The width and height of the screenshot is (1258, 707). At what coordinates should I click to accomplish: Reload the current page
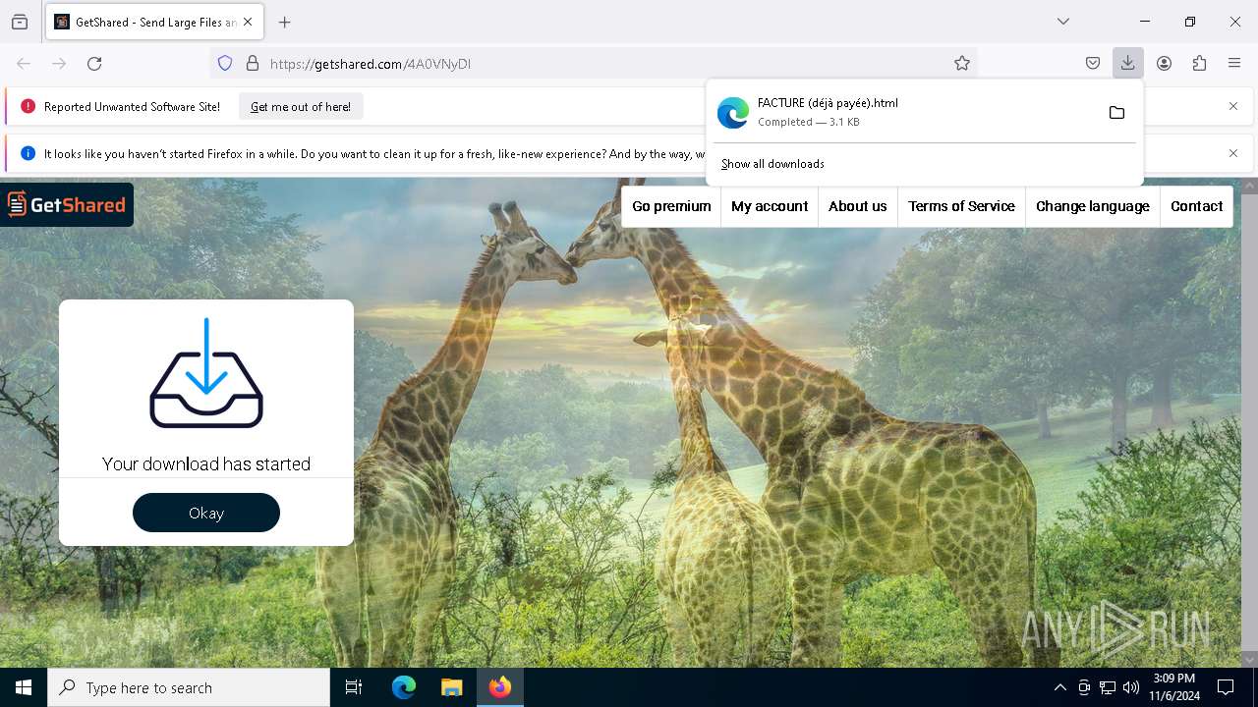pos(94,63)
